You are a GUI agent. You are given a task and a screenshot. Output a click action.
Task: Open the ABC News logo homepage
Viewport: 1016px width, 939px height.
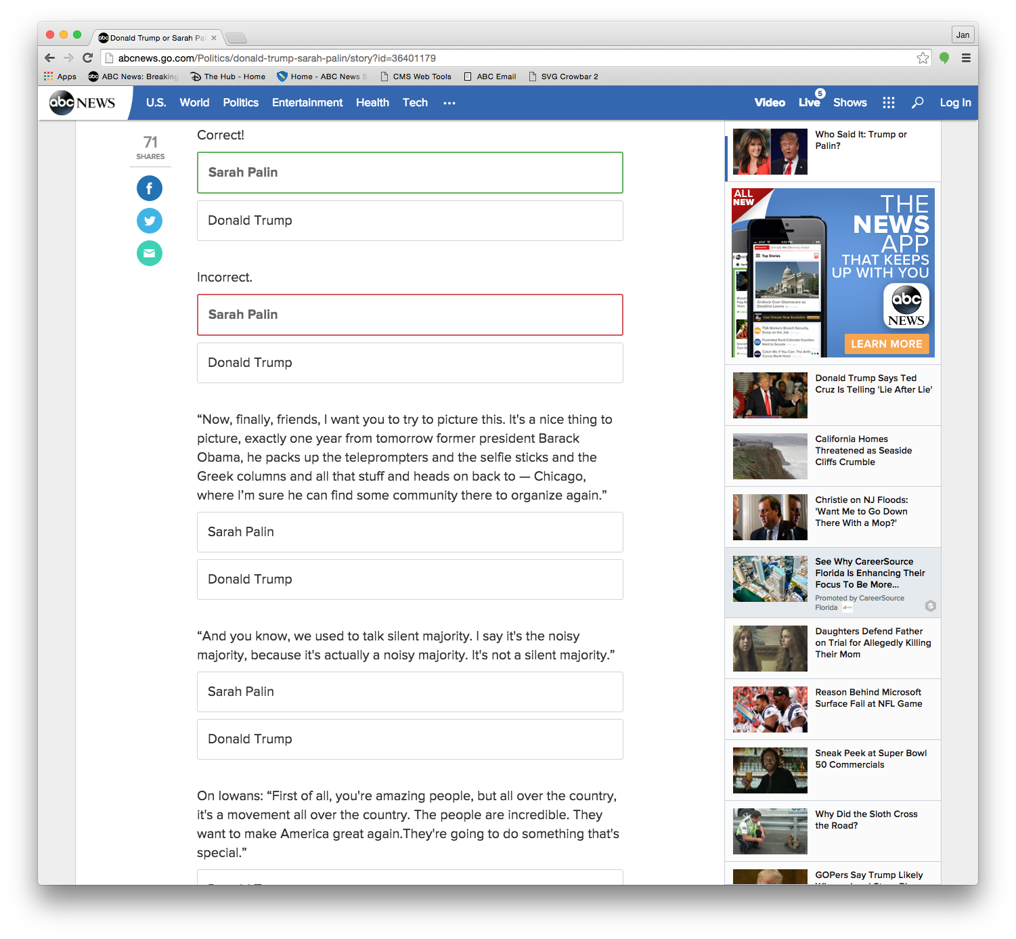83,103
